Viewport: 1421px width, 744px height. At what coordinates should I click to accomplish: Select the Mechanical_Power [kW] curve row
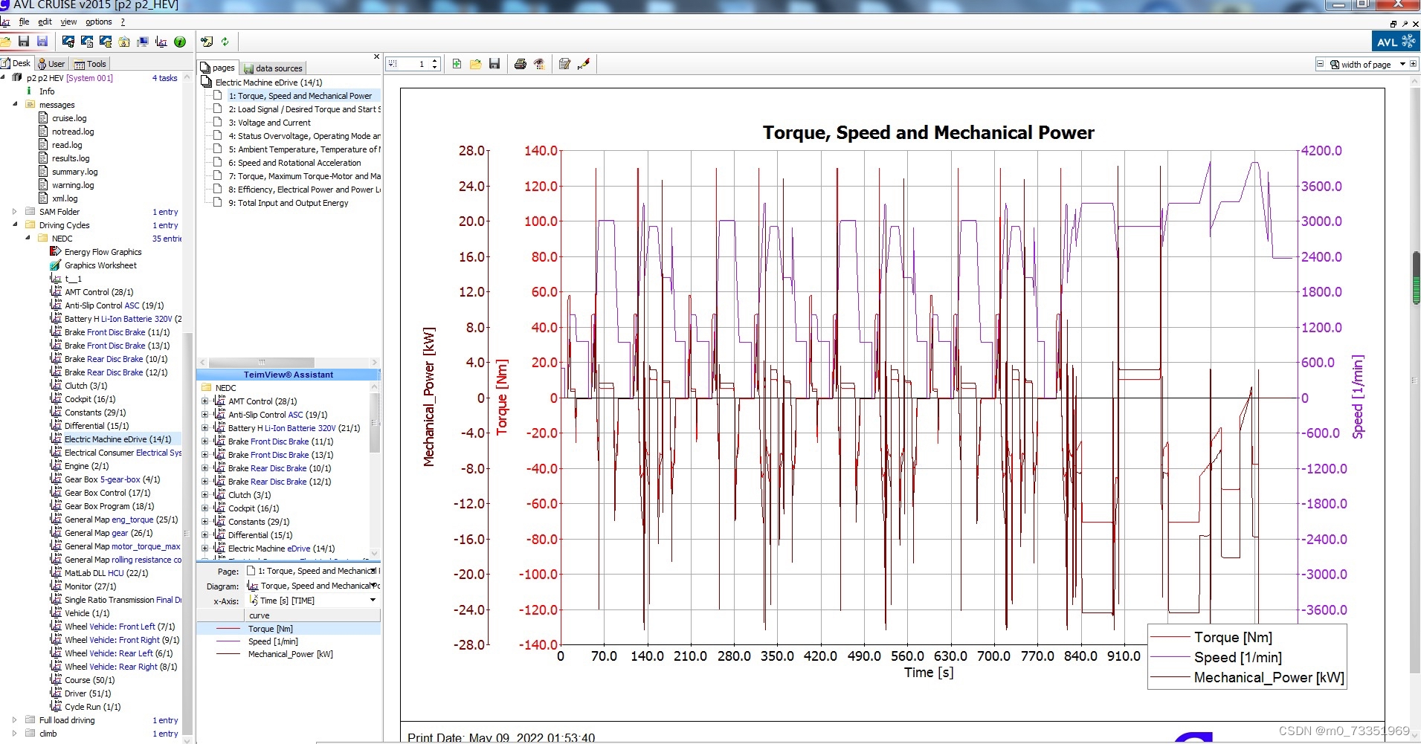(290, 654)
